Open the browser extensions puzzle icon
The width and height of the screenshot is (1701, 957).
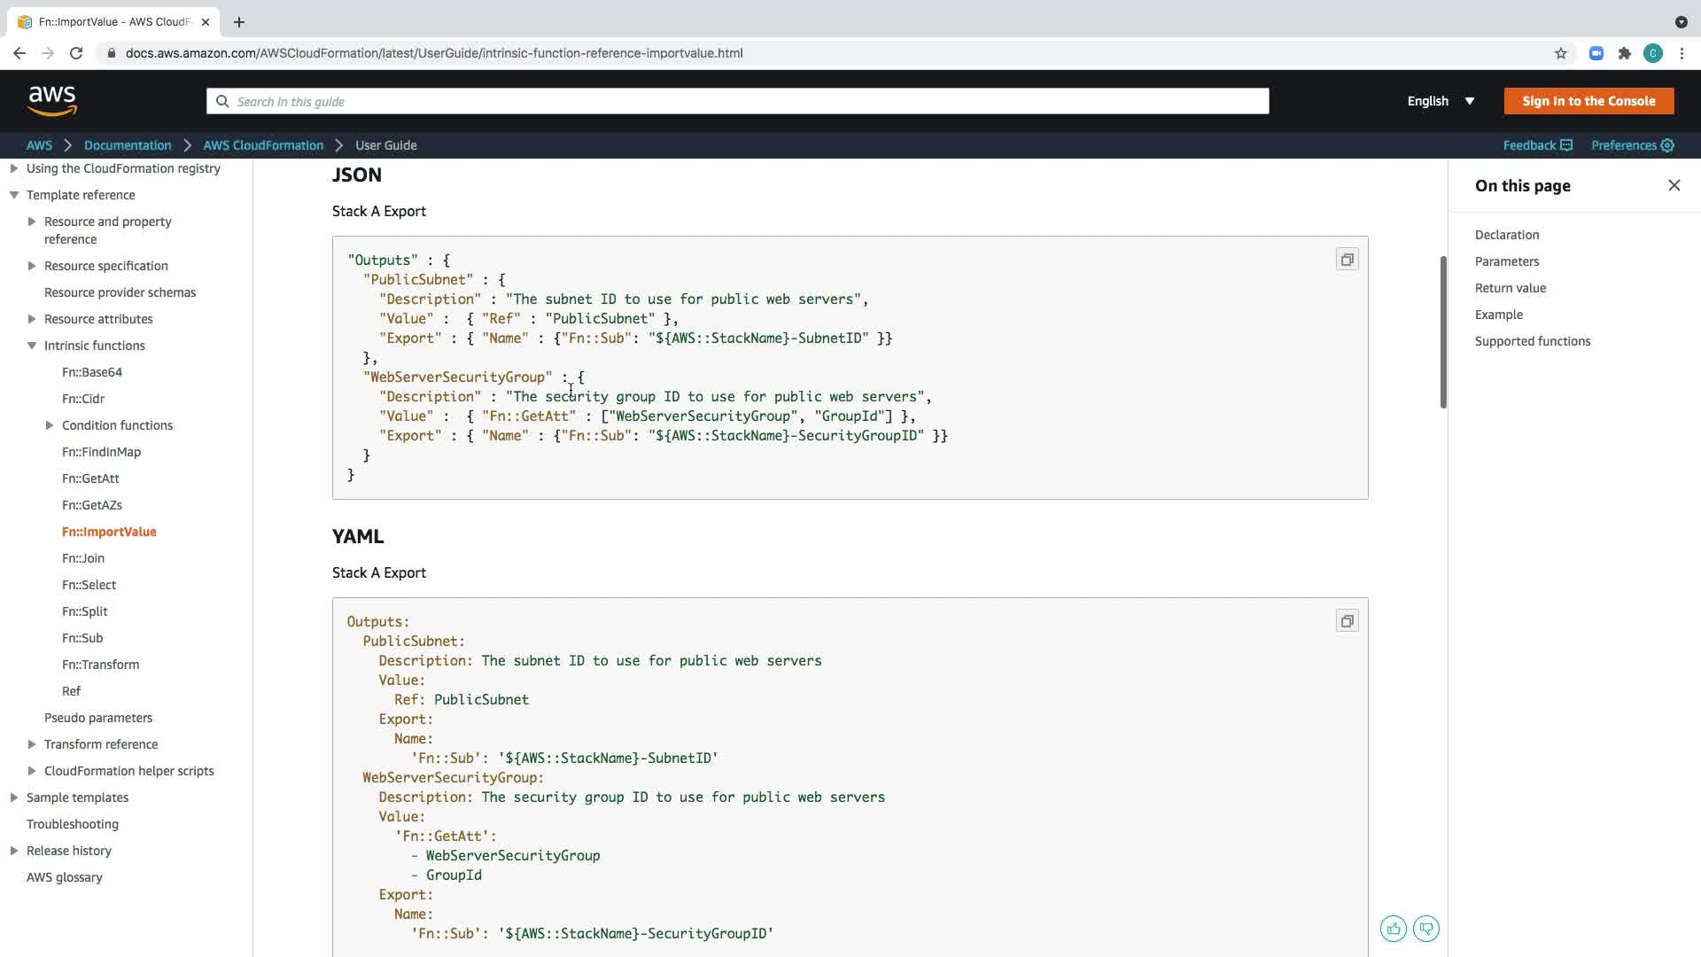point(1624,53)
